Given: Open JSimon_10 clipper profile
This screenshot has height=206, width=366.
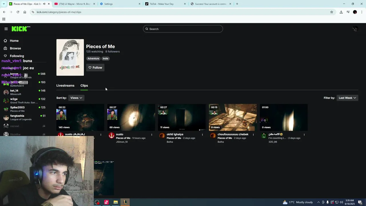Looking at the screenshot, I should 122,142.
